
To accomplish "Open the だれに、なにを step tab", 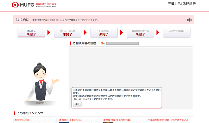I will click(67, 32).
